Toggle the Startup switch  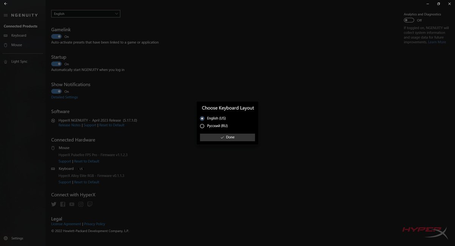[x=56, y=64]
